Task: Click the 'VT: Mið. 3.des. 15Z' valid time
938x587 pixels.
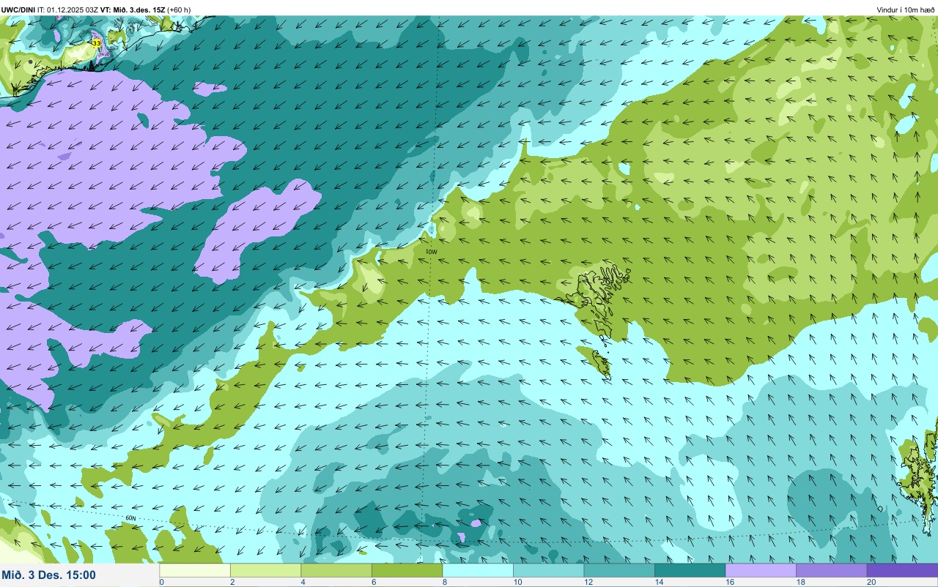Action: [133, 10]
